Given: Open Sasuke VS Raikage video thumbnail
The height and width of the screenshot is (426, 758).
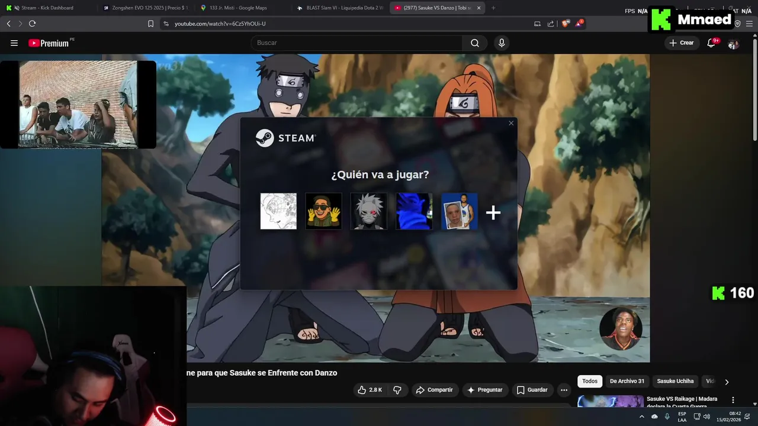Looking at the screenshot, I should tap(611, 402).
